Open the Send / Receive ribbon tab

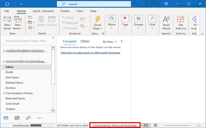(43, 11)
